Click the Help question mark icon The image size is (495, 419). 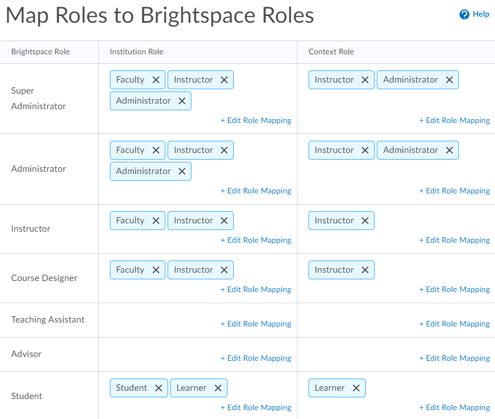(x=464, y=14)
